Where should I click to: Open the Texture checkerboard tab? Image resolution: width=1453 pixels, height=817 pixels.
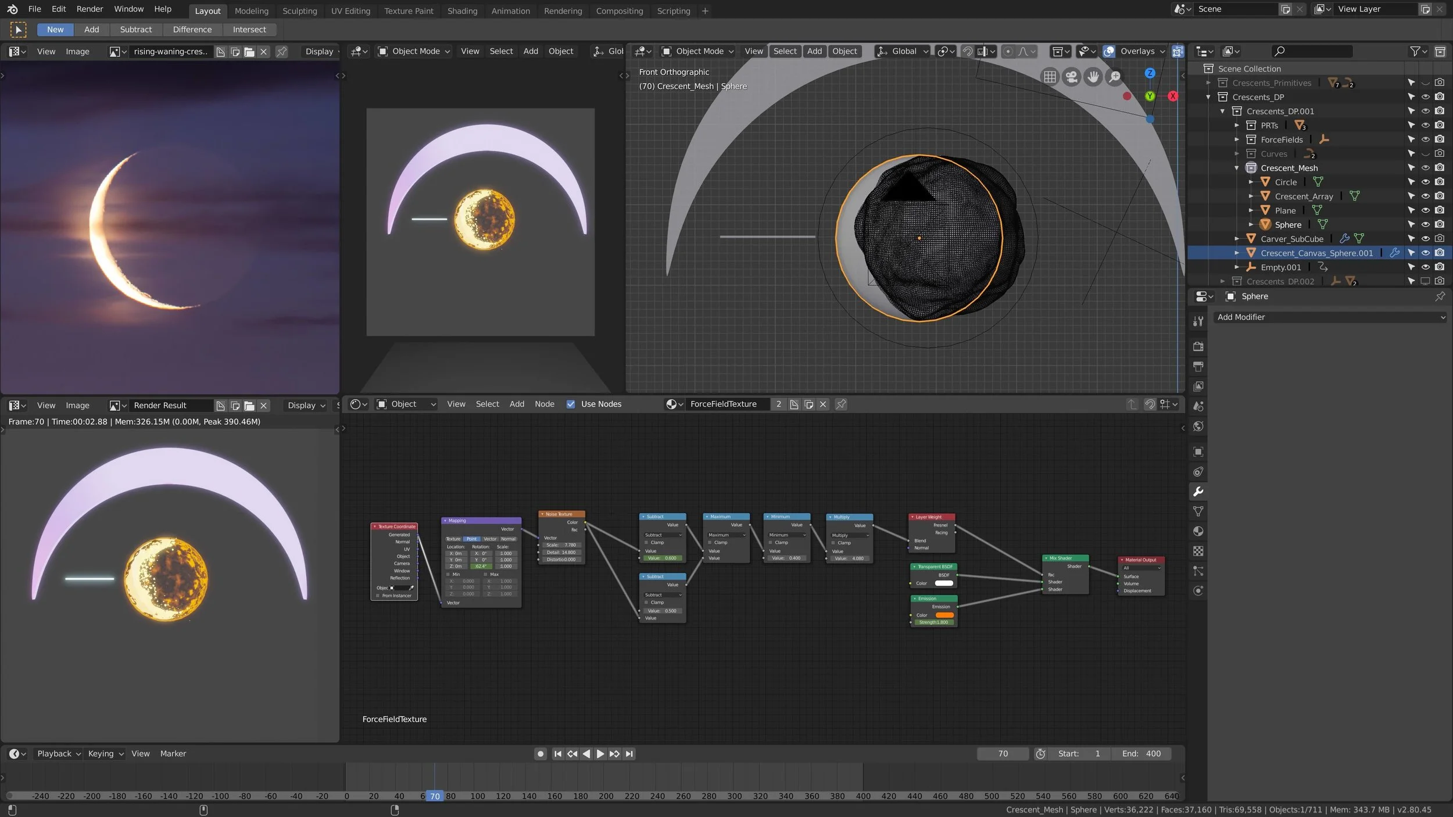1198,551
